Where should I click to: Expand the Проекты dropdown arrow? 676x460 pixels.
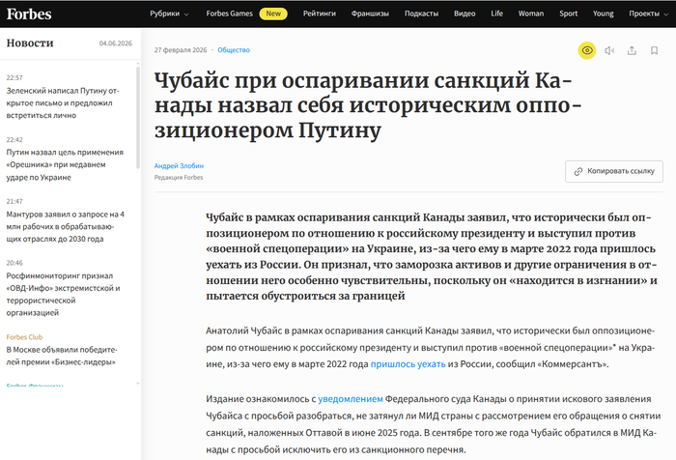coord(666,14)
